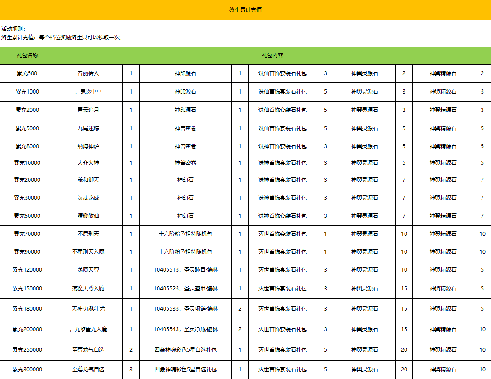
Task: Click the 终生累计充值 title header
Action: pos(245,10)
